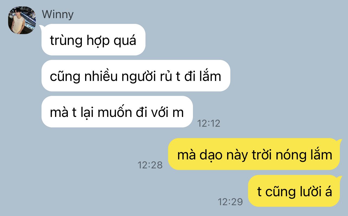
Task: Select the "trùng hợp quá" message bubble
Action: [x=94, y=40]
